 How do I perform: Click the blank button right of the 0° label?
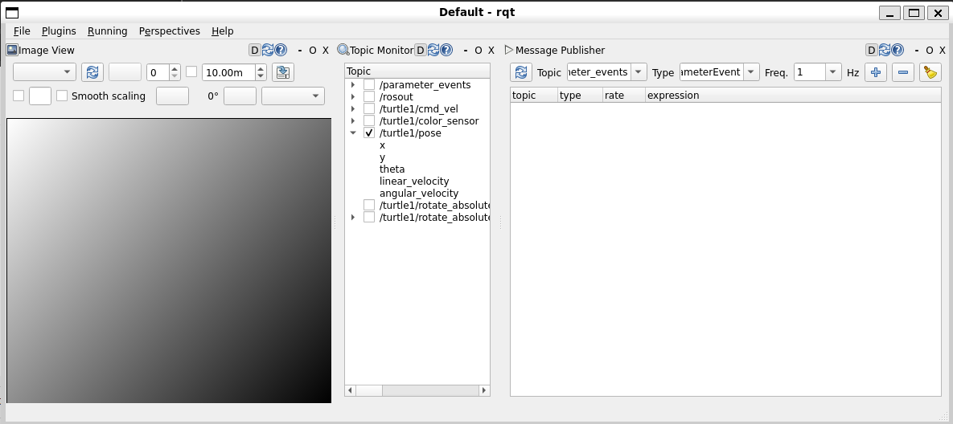coord(240,96)
